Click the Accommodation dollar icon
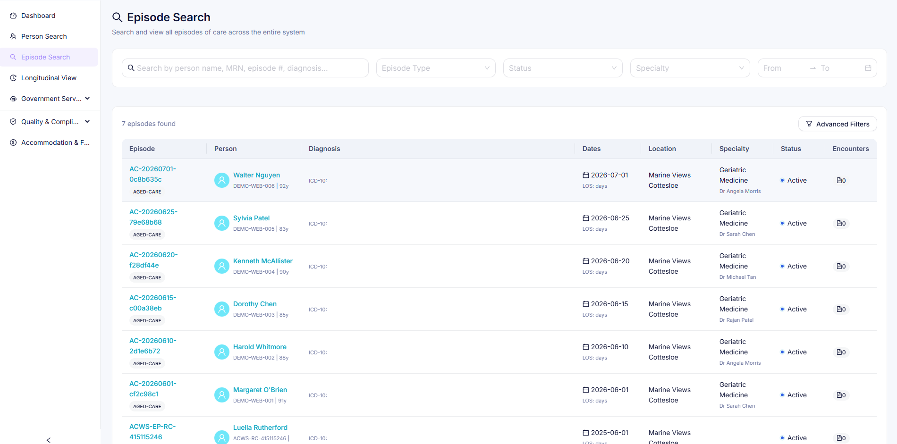The image size is (897, 444). pos(13,142)
